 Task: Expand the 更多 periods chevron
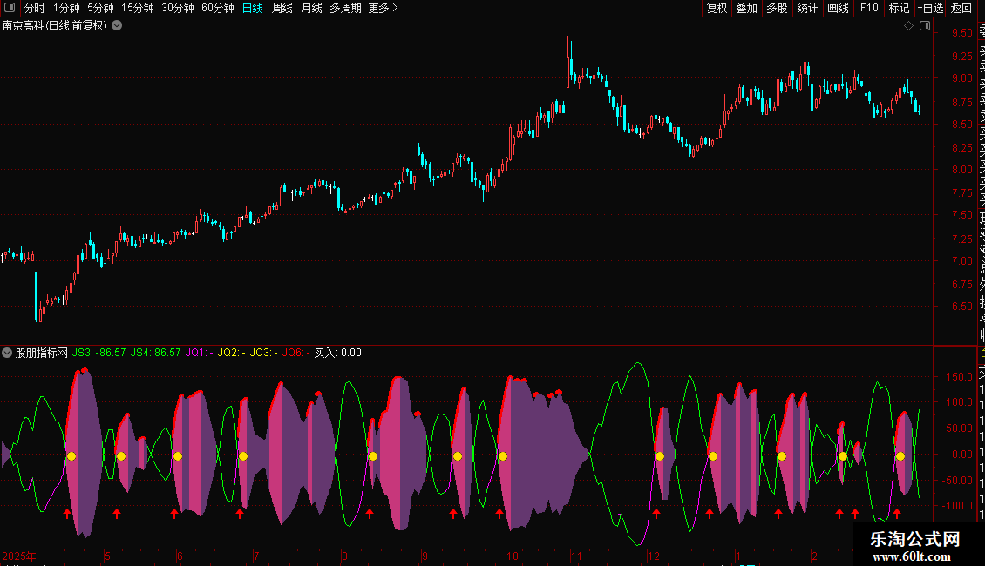[395, 8]
